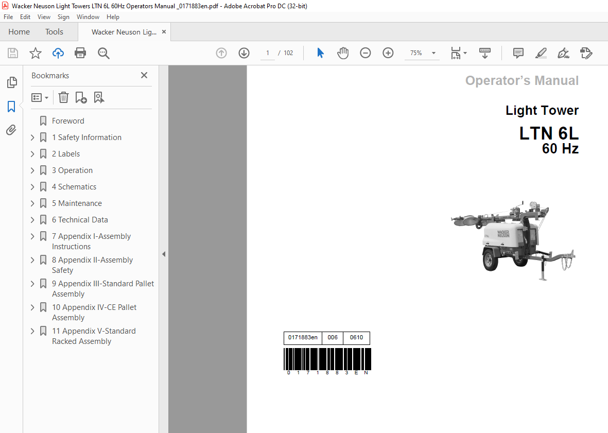Screen dimensions: 608x433
Task: Expand the 1 Safety Information bookmark
Action: coord(32,137)
